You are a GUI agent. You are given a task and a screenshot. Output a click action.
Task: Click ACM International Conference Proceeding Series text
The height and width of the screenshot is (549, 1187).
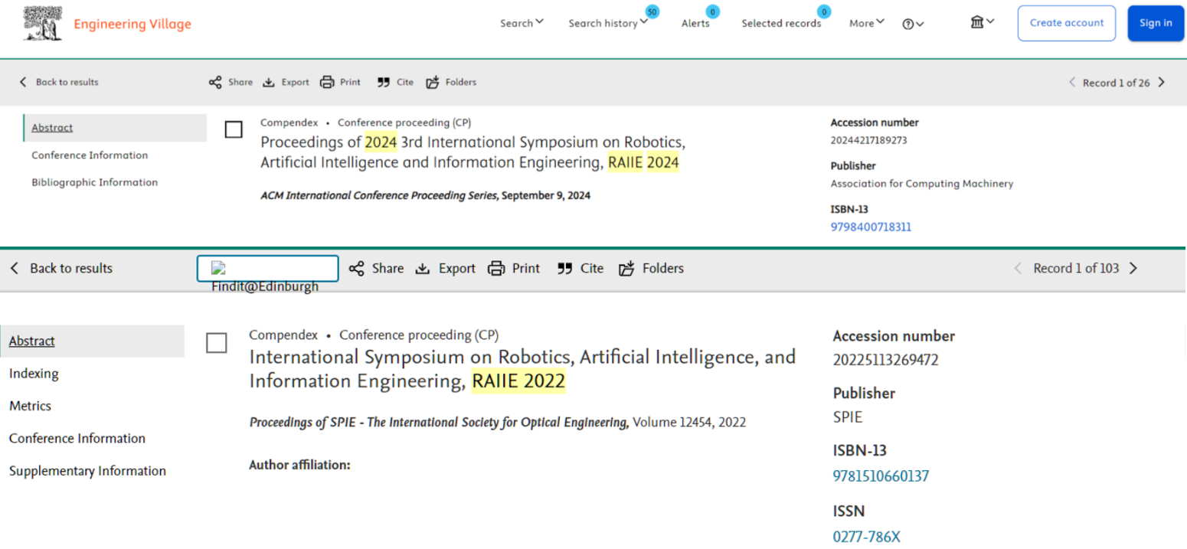pyautogui.click(x=380, y=195)
